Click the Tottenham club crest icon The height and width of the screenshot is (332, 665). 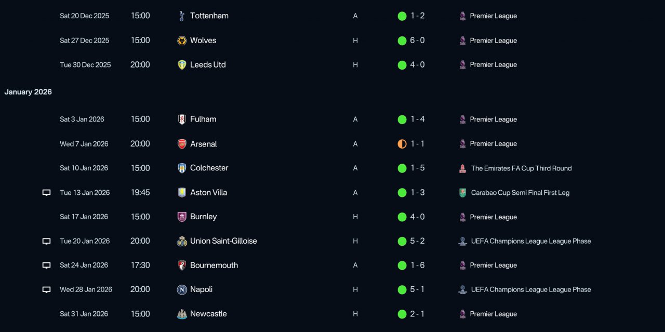coord(181,16)
